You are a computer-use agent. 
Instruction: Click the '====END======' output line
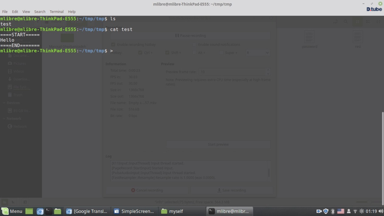[x=20, y=46]
